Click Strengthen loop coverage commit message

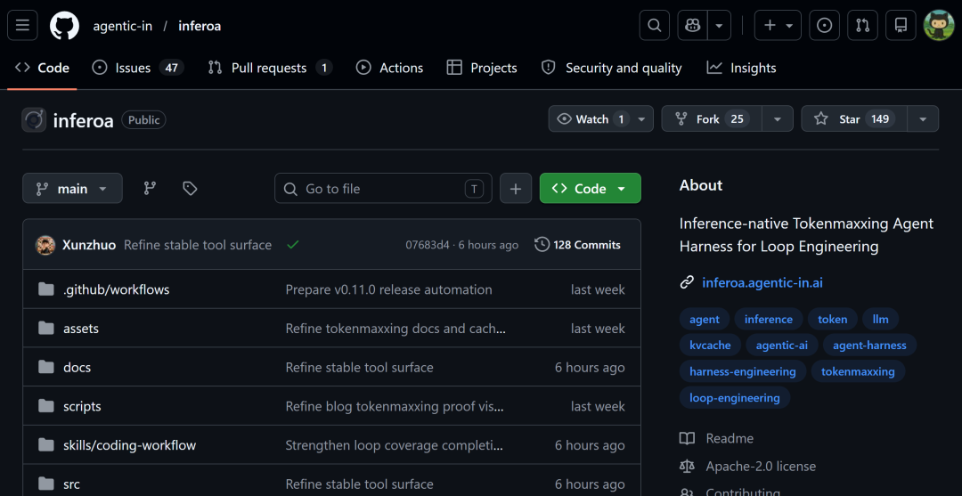tap(395, 445)
